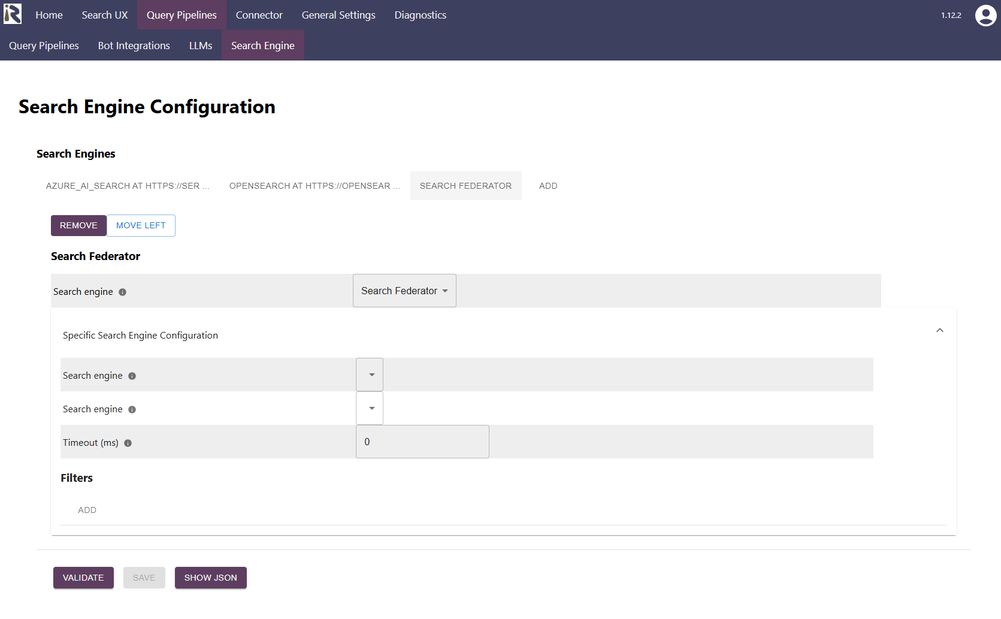Open the second empty Search engine dropdown

[x=370, y=408]
